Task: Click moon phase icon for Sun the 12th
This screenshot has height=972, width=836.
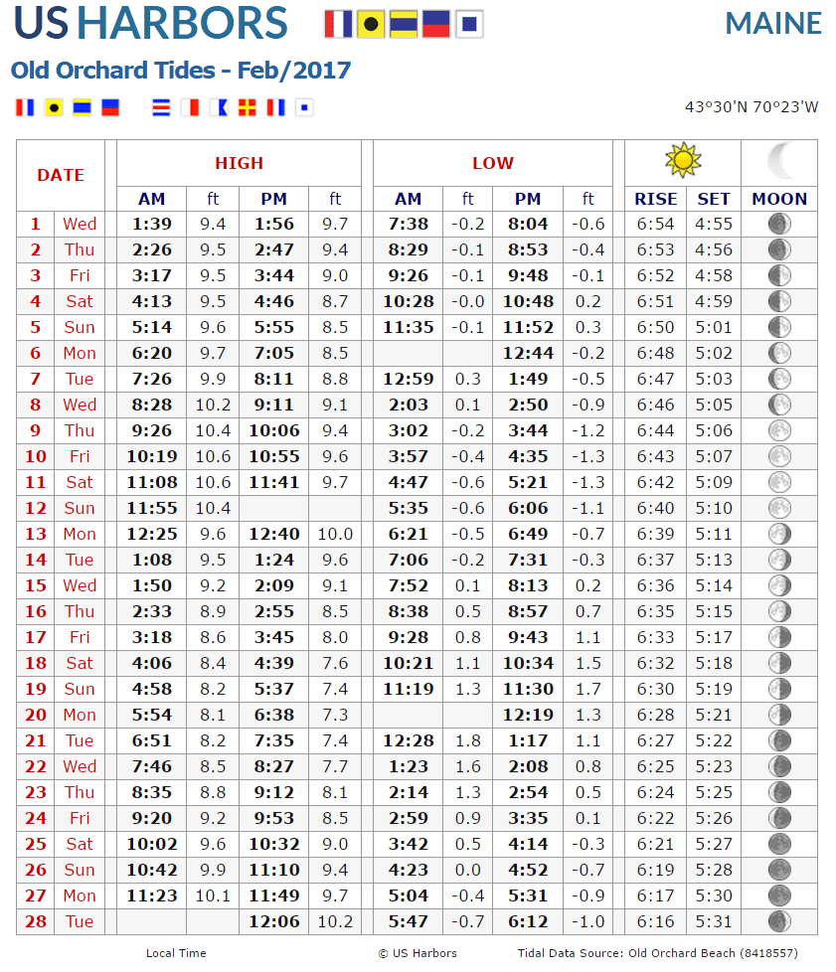Action: pyautogui.click(x=779, y=508)
